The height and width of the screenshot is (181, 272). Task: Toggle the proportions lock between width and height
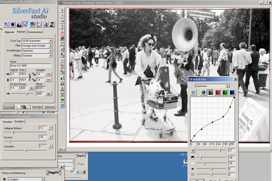tap(30, 77)
